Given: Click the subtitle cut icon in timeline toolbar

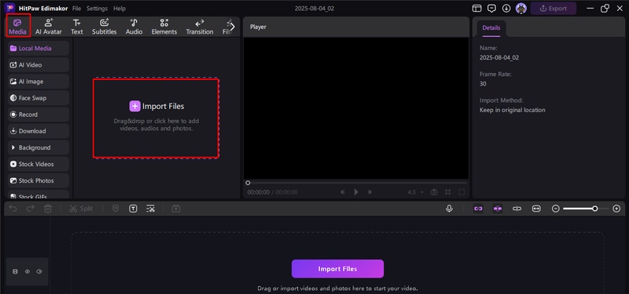Looking at the screenshot, I should click(x=150, y=209).
